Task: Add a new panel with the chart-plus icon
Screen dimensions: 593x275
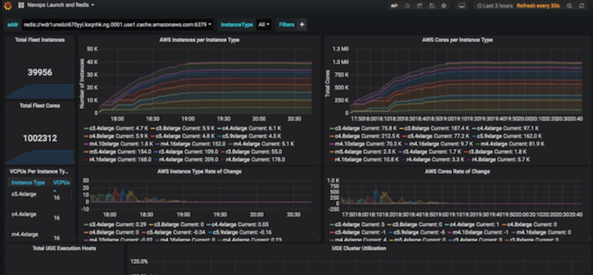Action: (394, 6)
